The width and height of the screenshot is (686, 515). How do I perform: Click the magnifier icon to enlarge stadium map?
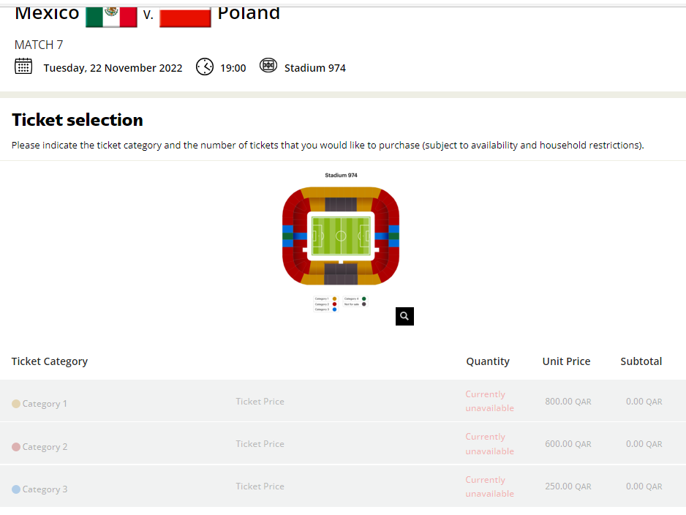click(404, 316)
